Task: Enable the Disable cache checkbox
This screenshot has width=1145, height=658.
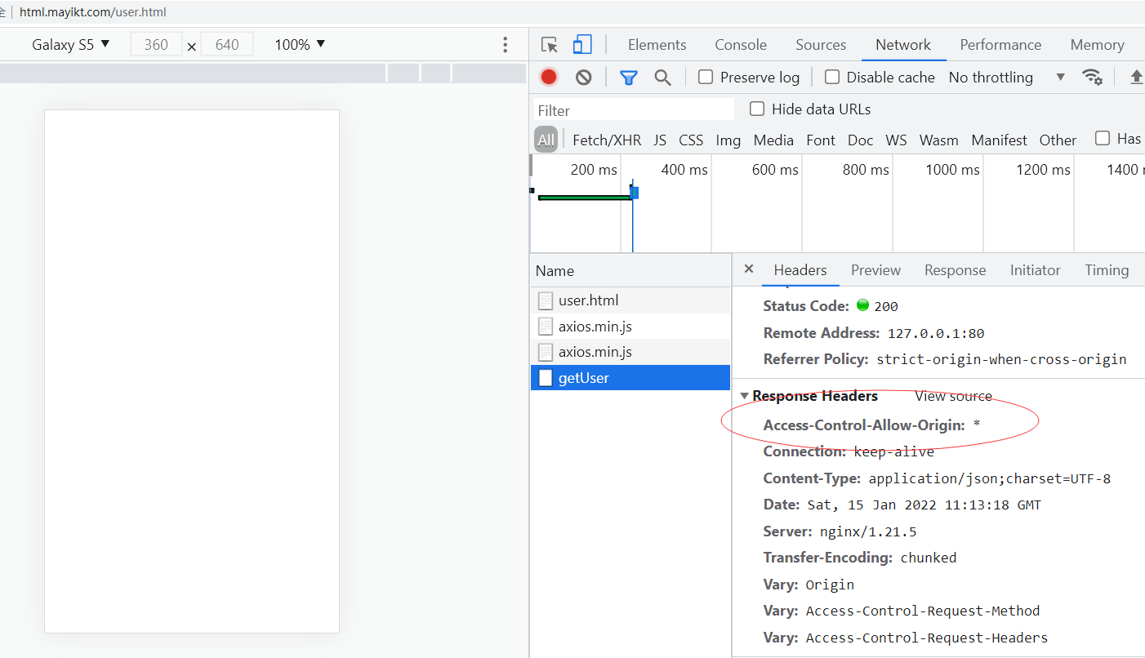Action: (x=832, y=77)
